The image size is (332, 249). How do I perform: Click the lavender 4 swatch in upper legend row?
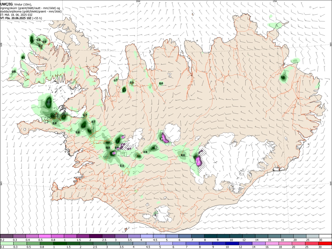click(147, 236)
